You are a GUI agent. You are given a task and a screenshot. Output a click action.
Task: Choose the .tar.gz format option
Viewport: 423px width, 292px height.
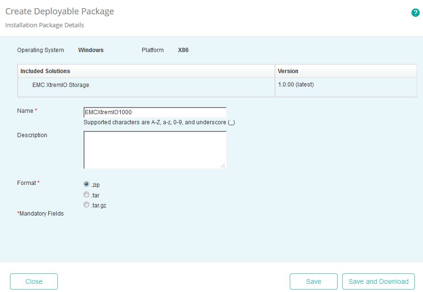(x=86, y=205)
